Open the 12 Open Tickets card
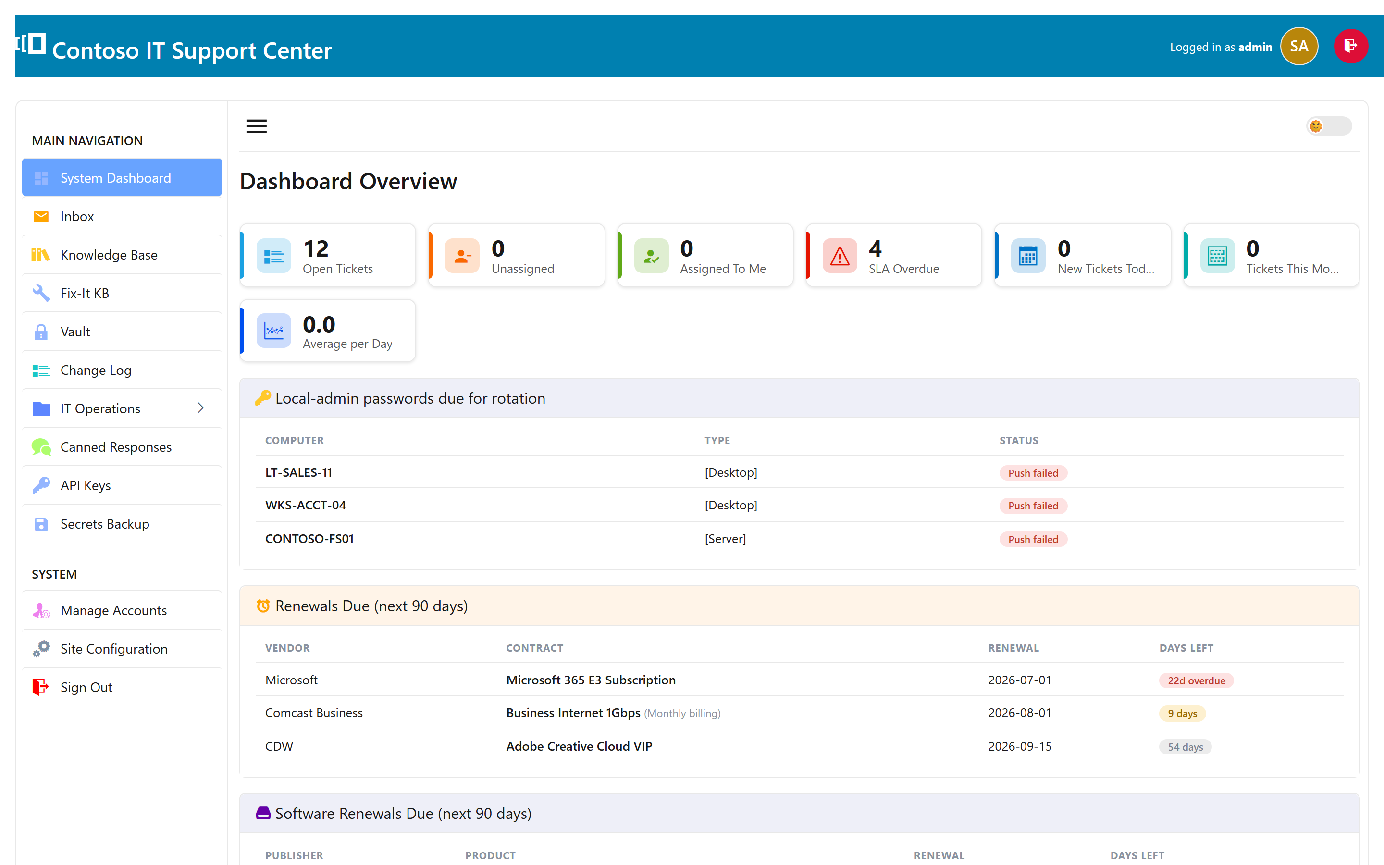 [x=328, y=255]
